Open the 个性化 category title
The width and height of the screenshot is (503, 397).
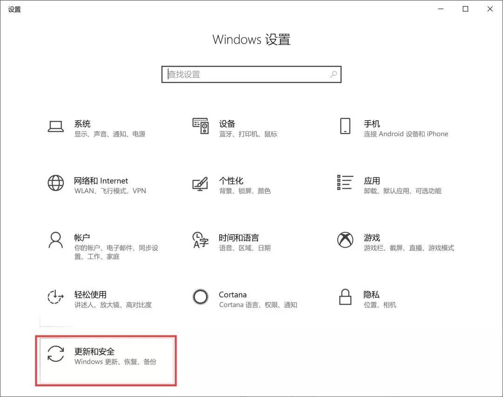point(231,181)
